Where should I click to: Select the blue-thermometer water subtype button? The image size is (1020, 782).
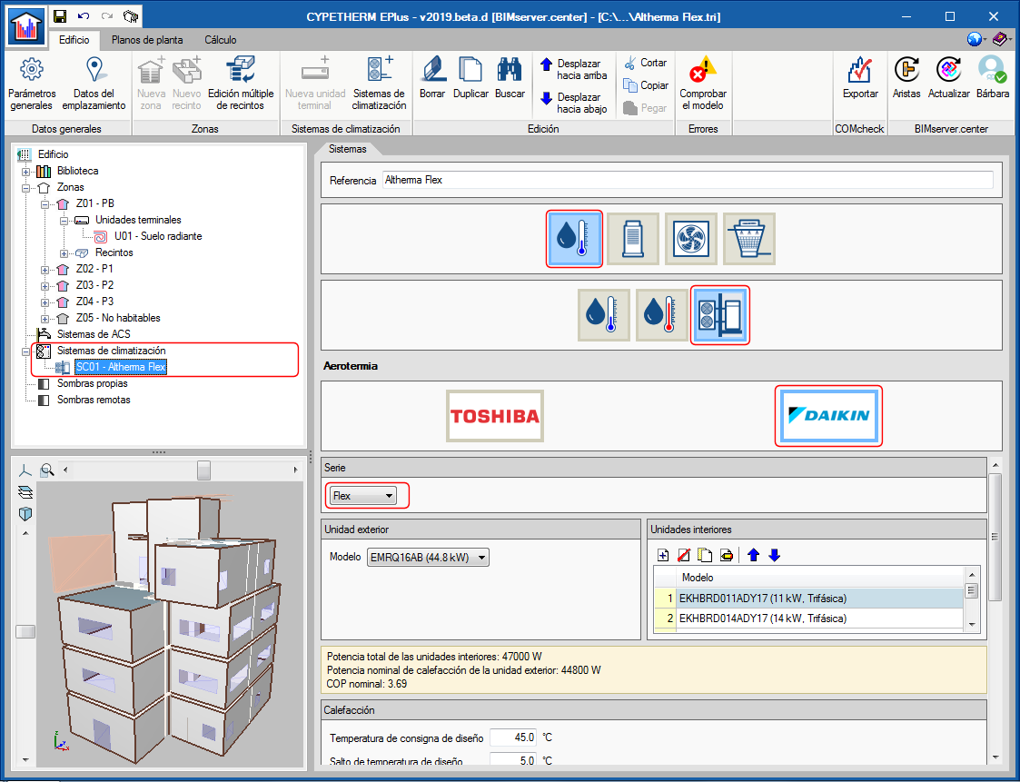point(604,315)
